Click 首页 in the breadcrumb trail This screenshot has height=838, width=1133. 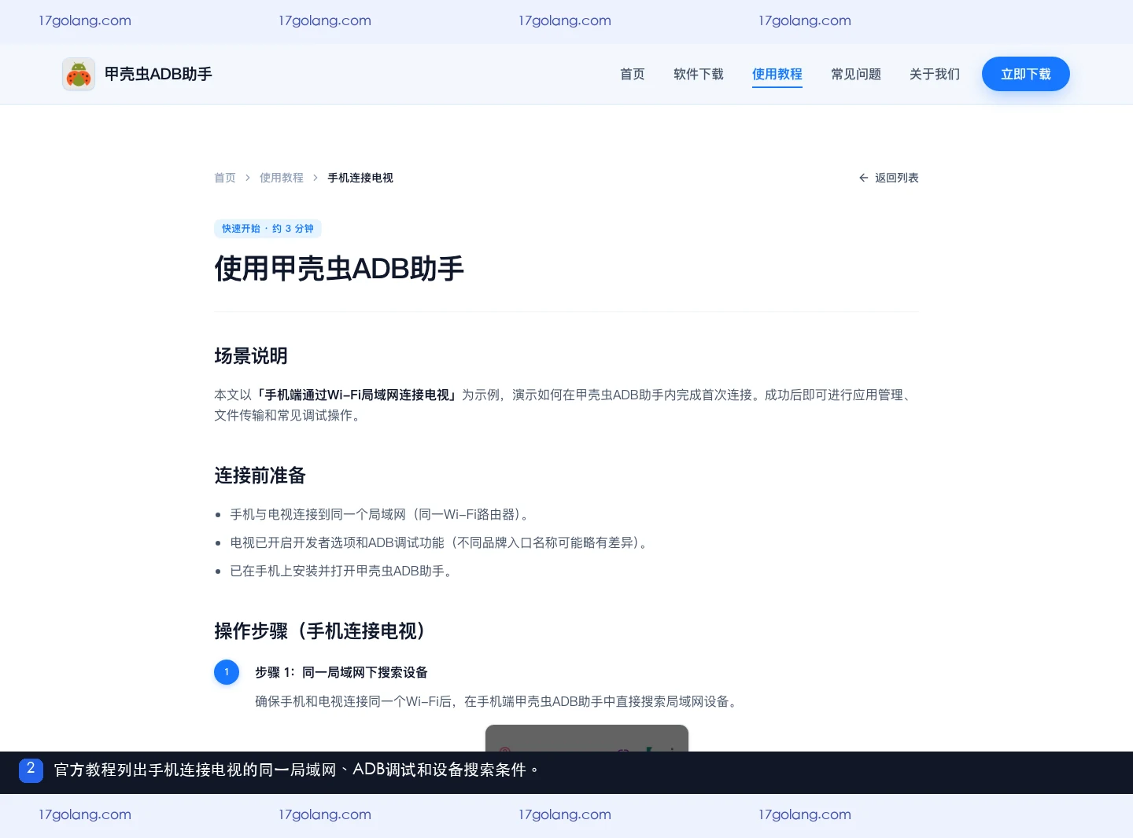click(225, 178)
